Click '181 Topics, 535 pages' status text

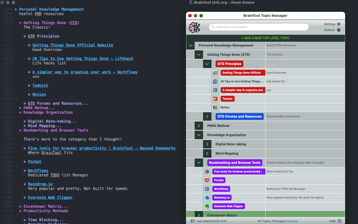click(271, 221)
